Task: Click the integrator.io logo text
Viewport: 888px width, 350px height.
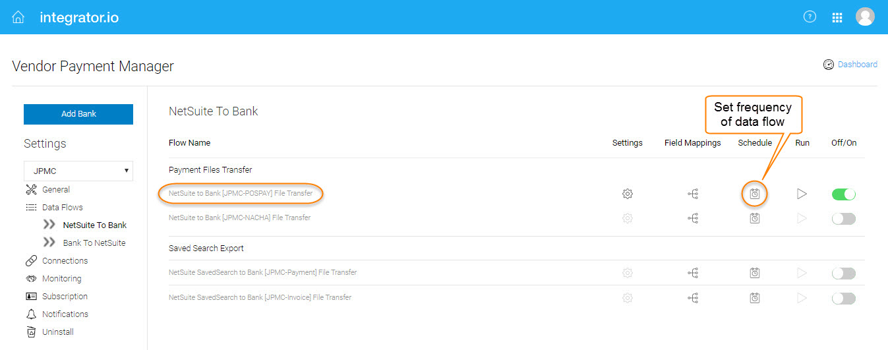Action: click(79, 18)
